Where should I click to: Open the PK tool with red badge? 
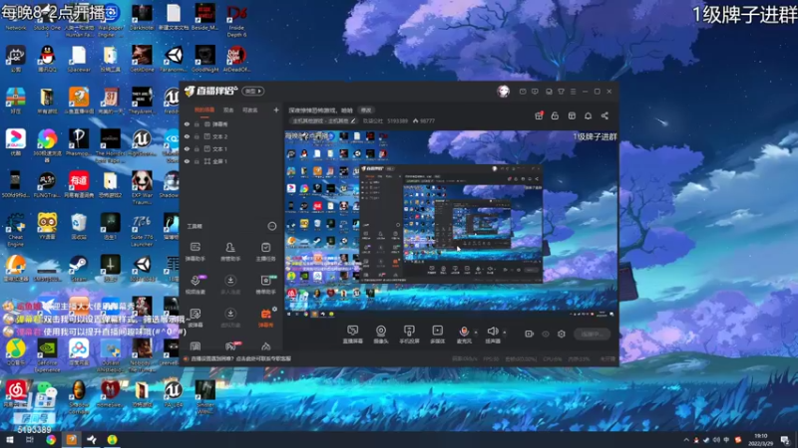pos(231,346)
